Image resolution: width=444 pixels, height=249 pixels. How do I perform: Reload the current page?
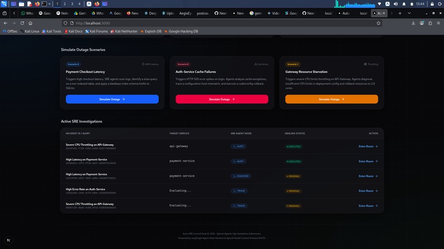point(22,23)
